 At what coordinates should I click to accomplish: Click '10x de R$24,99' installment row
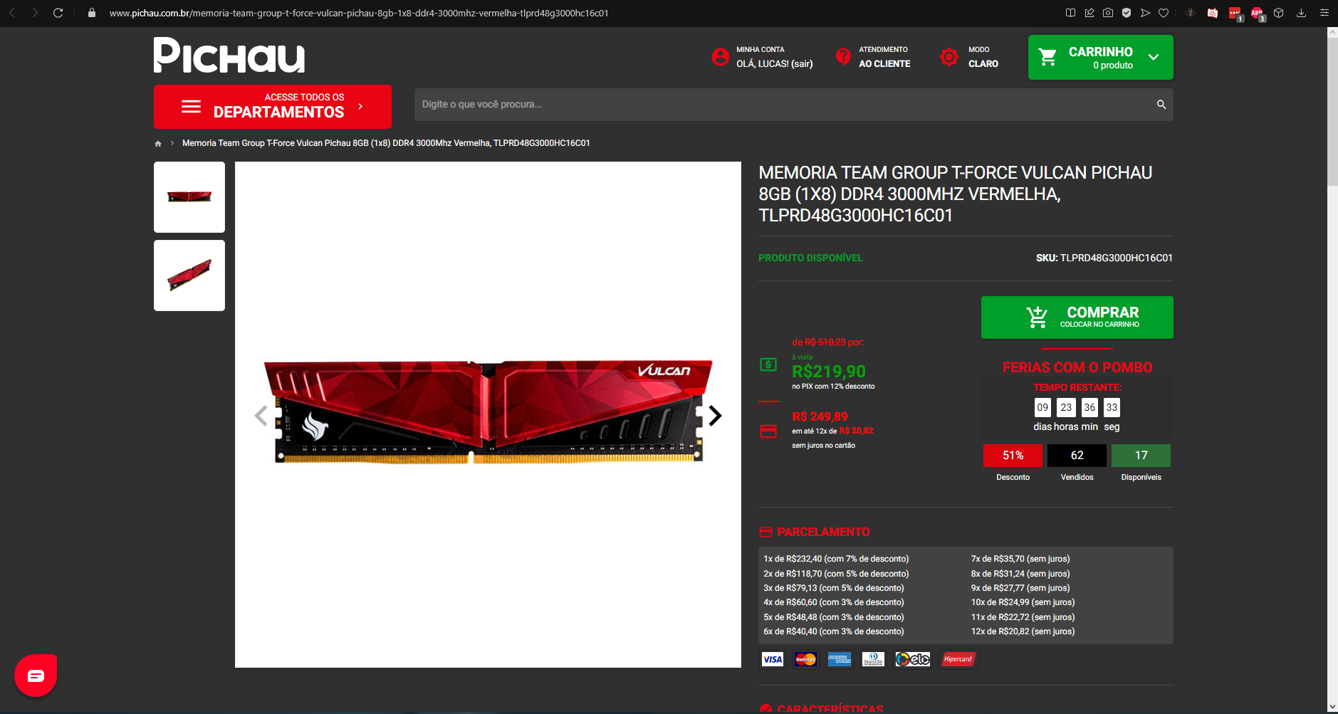[1023, 602]
